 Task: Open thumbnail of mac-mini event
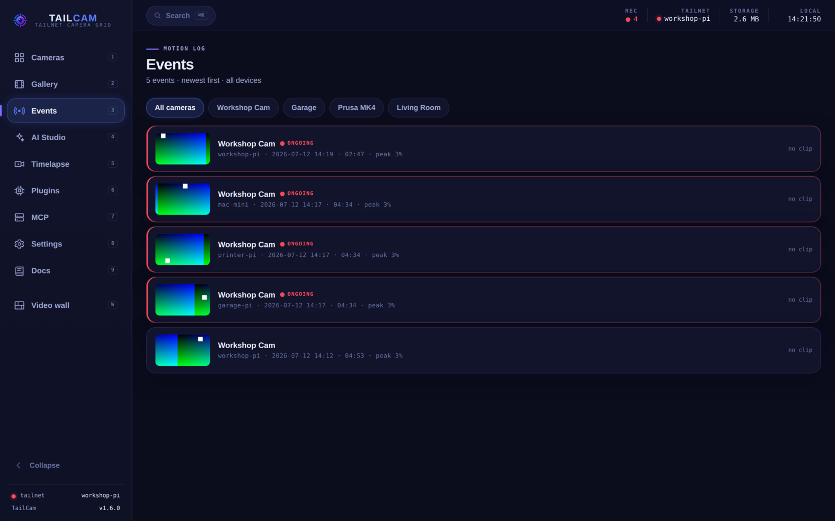point(183,199)
